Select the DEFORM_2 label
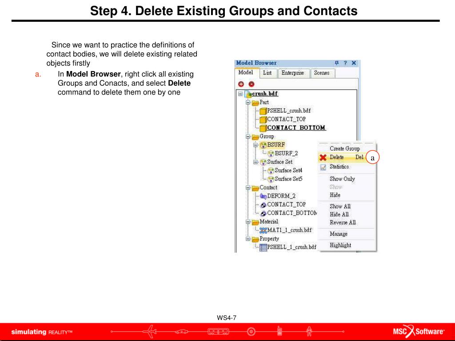Image resolution: width=455 pixels, height=341 pixels. click(x=281, y=196)
